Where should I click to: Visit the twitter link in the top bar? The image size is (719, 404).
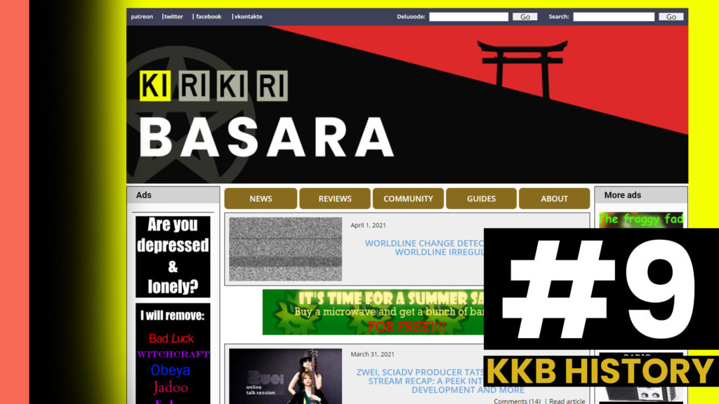tap(173, 16)
